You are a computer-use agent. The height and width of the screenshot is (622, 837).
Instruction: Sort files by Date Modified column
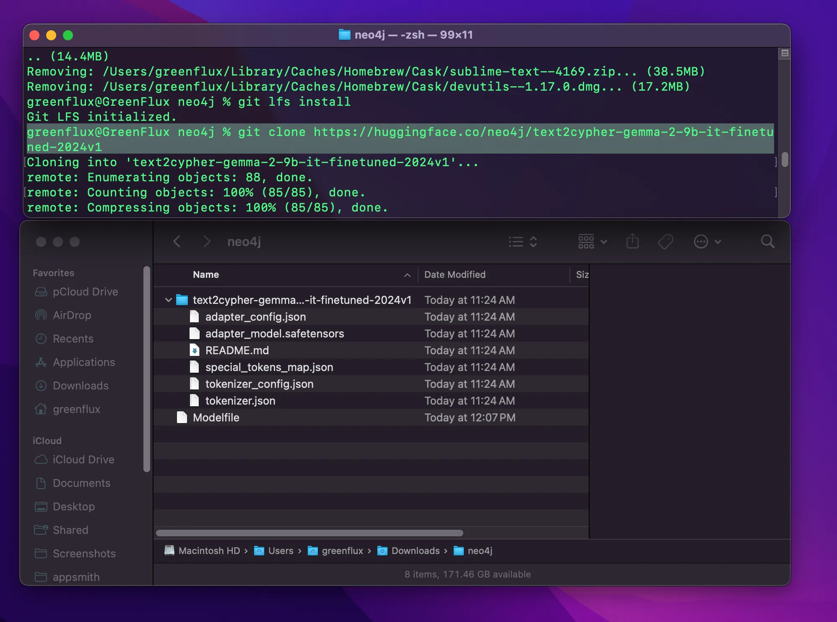click(455, 274)
